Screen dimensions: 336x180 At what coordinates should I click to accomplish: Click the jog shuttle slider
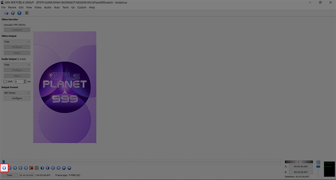[299, 162]
